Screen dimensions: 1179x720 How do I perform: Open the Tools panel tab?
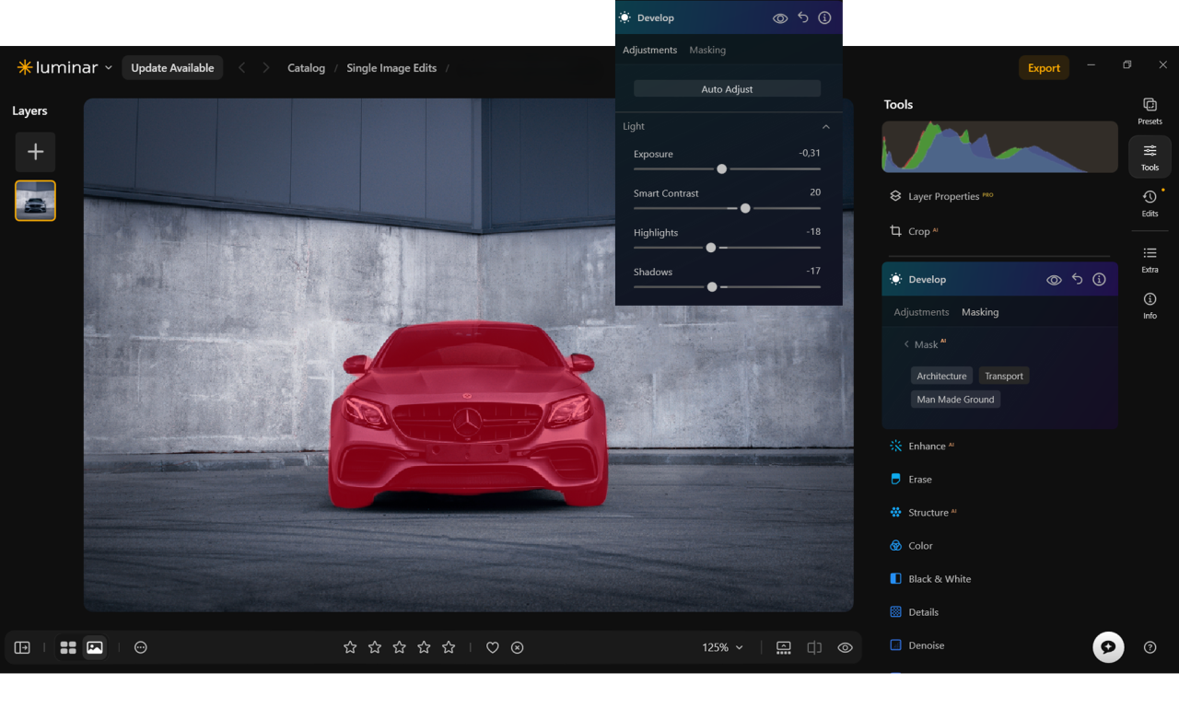1150,157
